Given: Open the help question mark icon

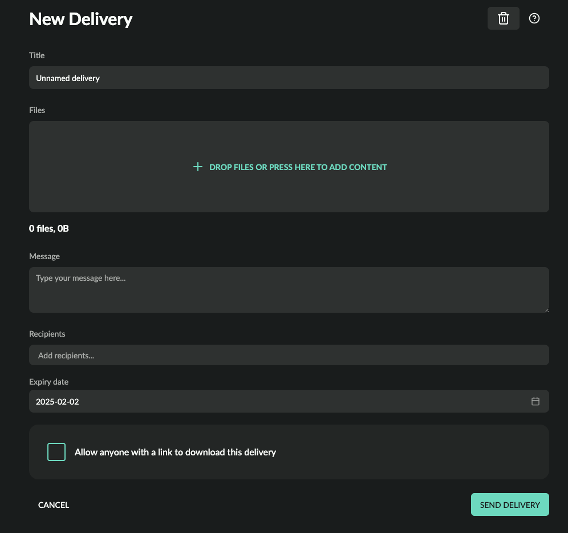Looking at the screenshot, I should pyautogui.click(x=534, y=18).
